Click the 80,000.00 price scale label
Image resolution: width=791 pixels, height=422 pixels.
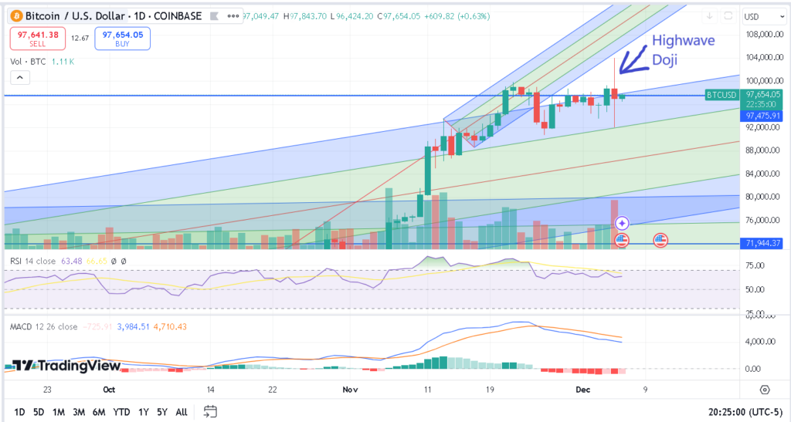762,197
